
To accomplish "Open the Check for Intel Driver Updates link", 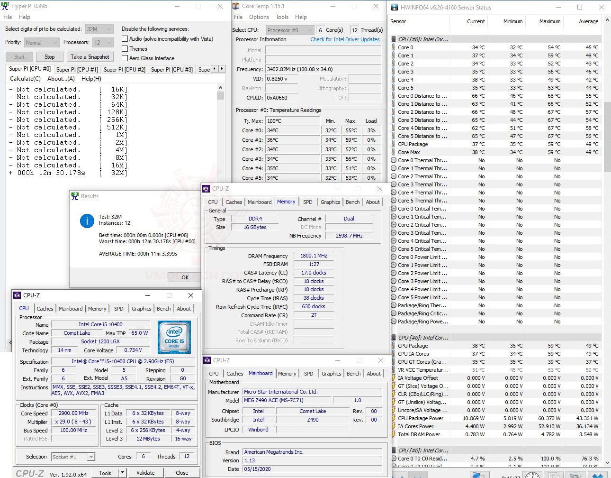I will pos(345,39).
